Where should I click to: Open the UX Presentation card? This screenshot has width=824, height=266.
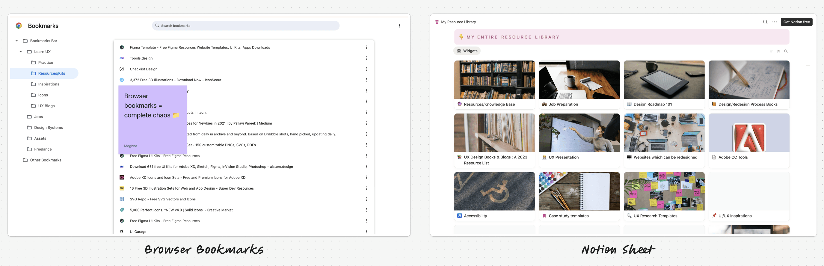[579, 141]
